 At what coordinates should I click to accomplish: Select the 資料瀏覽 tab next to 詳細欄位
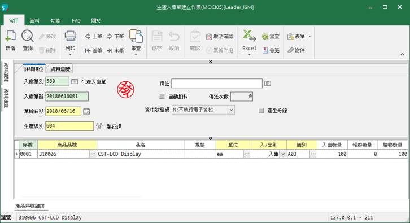(x=60, y=69)
